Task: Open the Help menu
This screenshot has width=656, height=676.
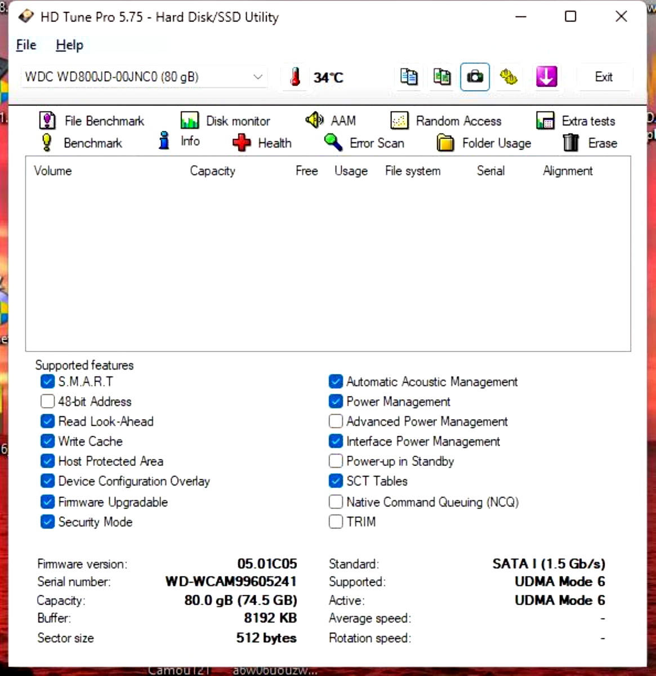Action: [69, 45]
